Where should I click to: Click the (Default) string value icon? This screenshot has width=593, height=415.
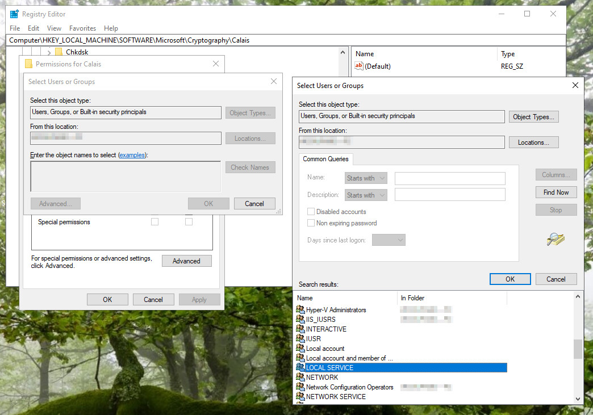[358, 66]
